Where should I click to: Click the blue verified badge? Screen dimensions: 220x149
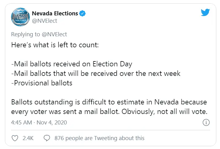click(x=83, y=13)
